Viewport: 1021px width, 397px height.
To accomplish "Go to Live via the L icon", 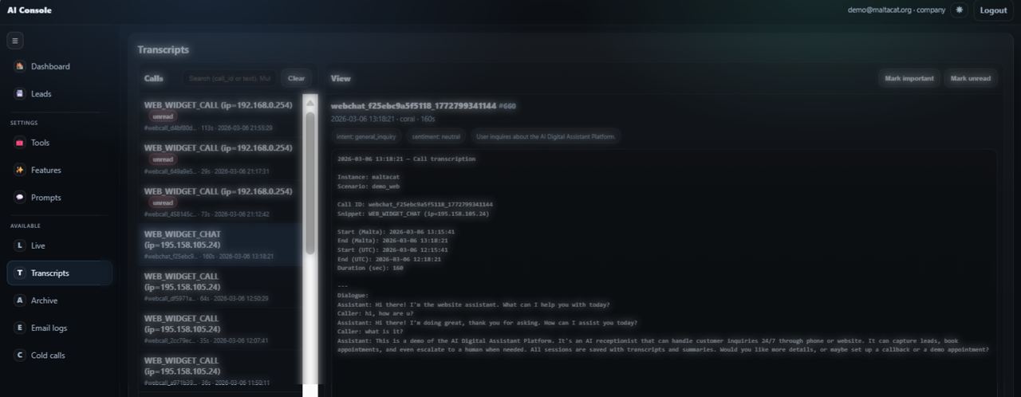I will point(20,246).
